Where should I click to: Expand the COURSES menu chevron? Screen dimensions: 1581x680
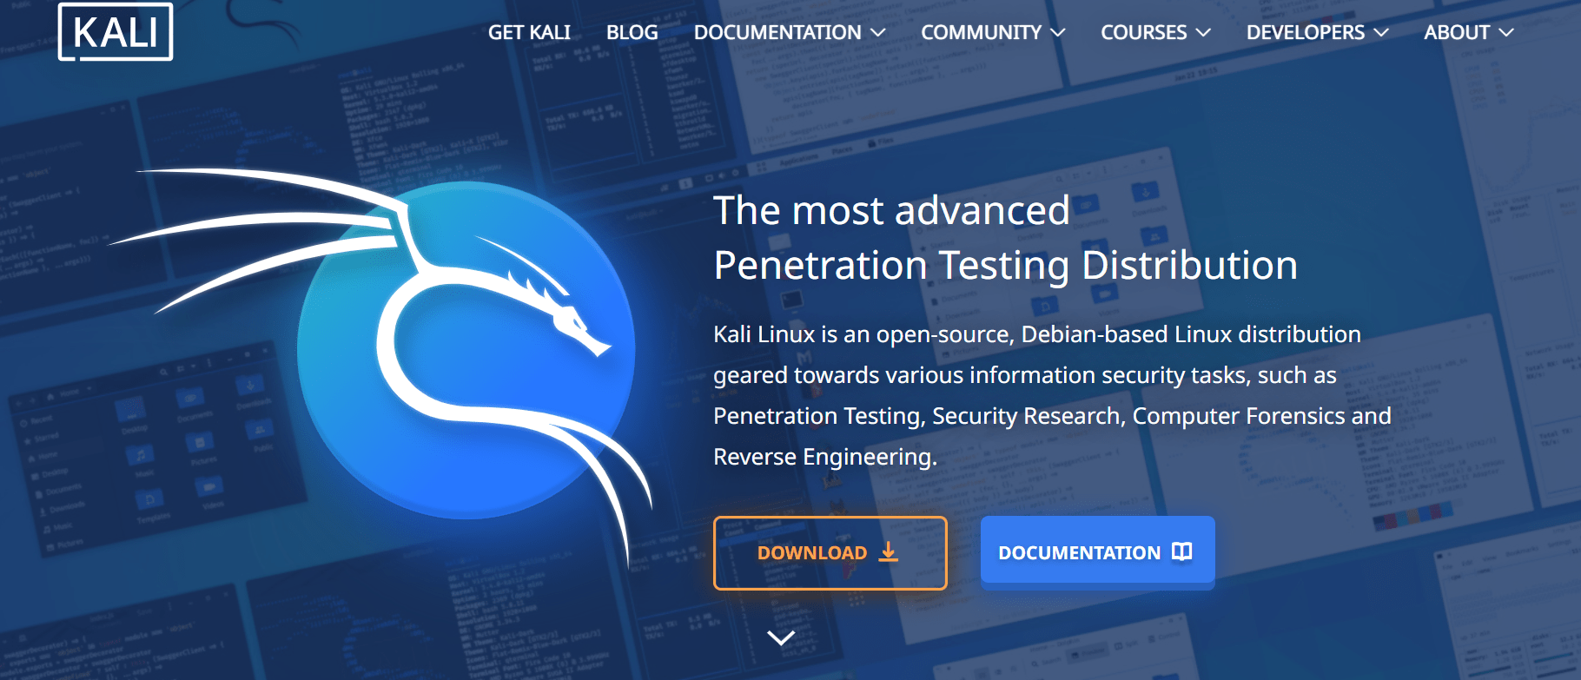click(x=1203, y=33)
